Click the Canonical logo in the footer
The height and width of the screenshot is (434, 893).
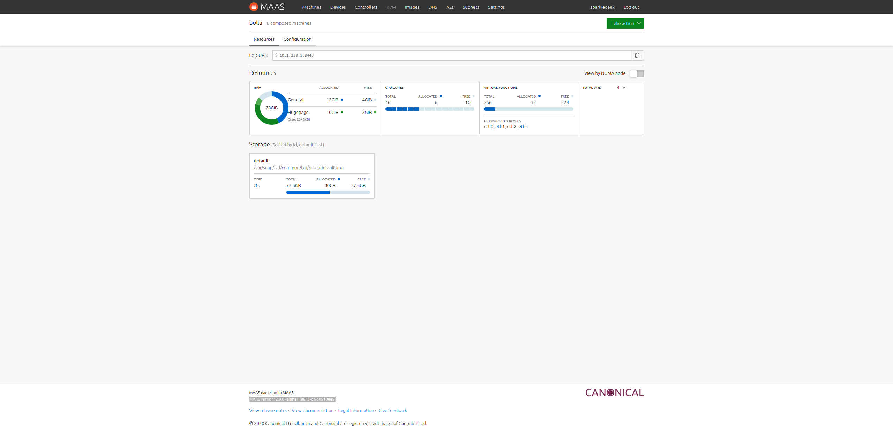(x=614, y=393)
